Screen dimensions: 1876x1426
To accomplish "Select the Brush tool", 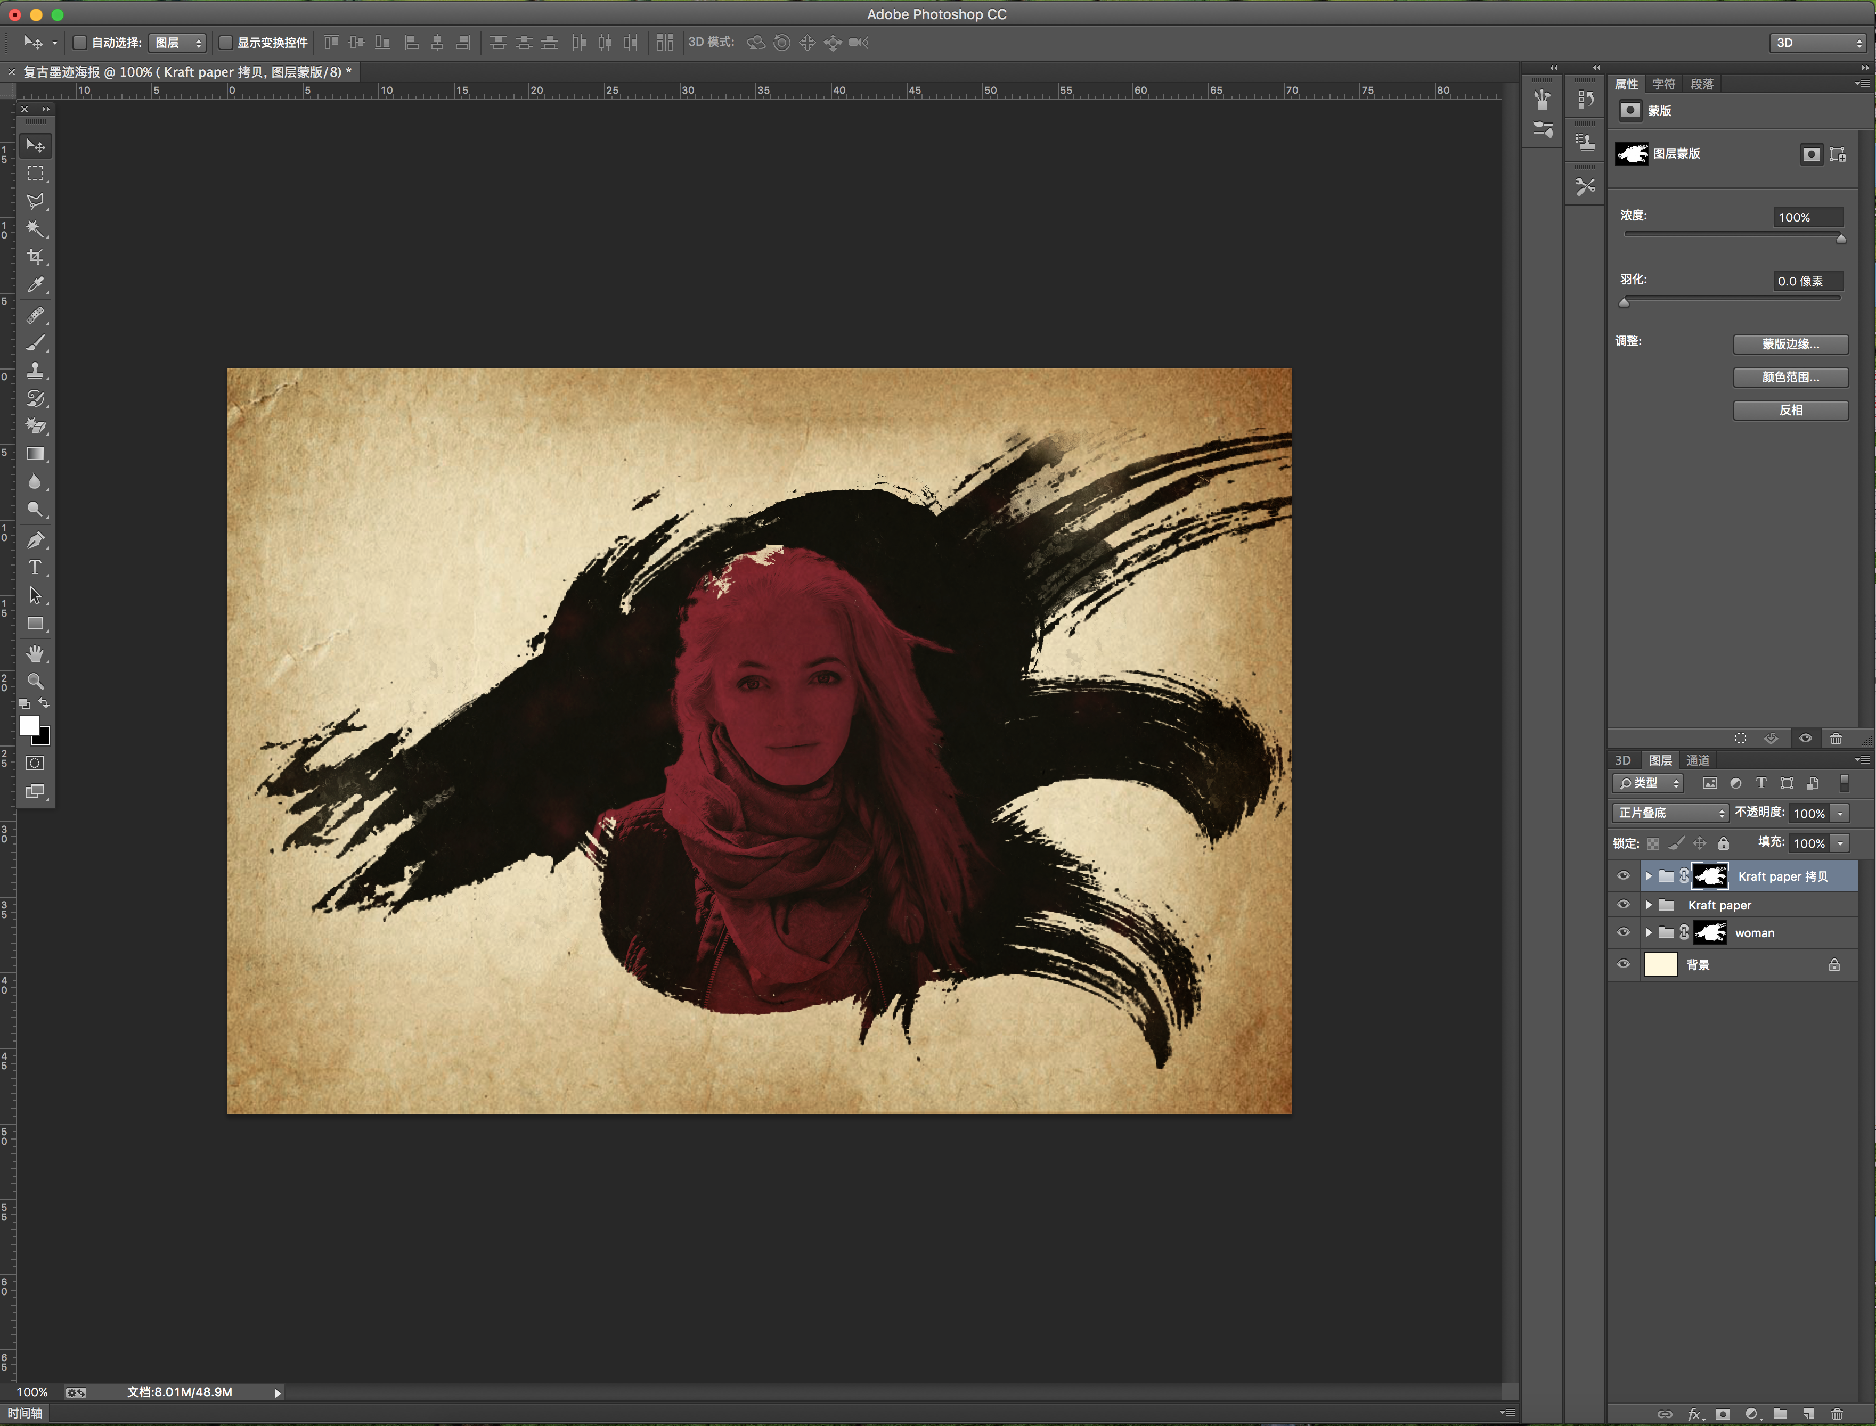I will pos(35,343).
